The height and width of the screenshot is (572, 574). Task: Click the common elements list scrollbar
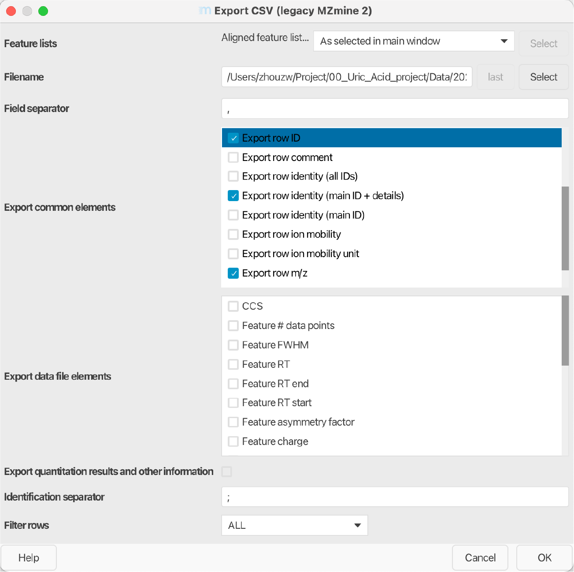pyautogui.click(x=565, y=228)
